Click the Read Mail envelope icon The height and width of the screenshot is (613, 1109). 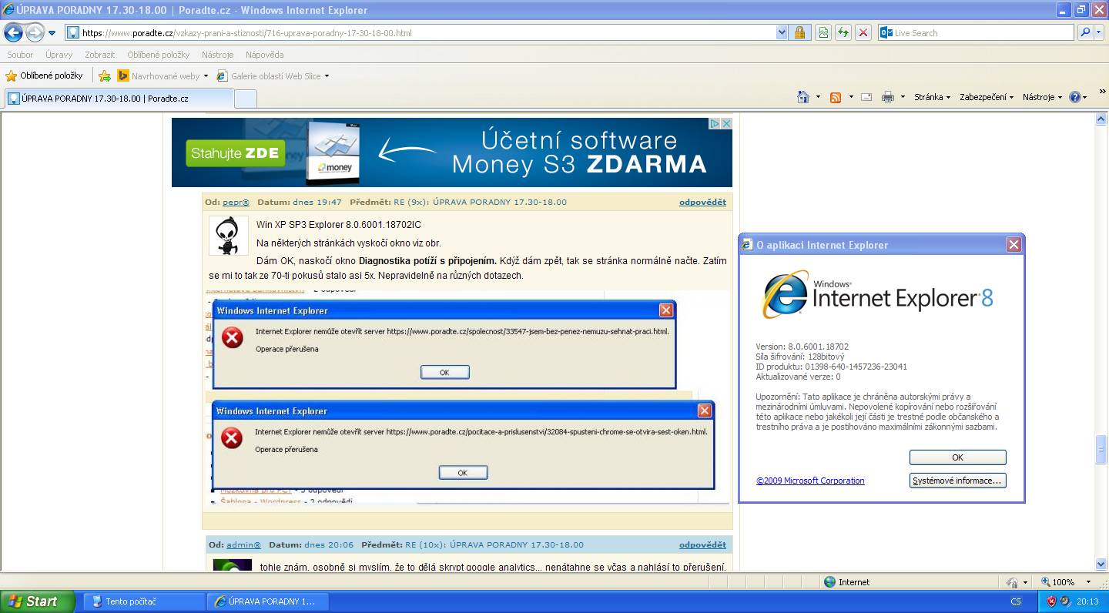866,97
